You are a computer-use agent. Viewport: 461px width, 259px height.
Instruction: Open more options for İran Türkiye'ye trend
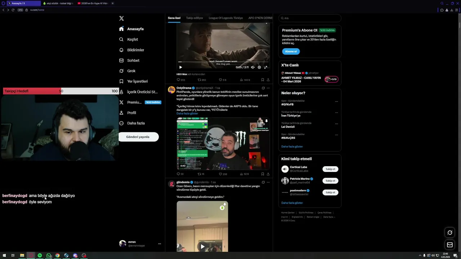(x=337, y=113)
